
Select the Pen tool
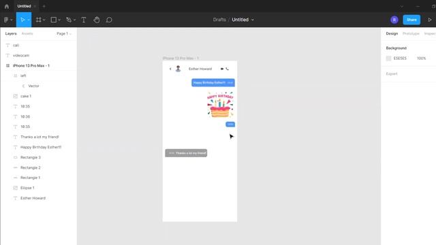[69, 20]
